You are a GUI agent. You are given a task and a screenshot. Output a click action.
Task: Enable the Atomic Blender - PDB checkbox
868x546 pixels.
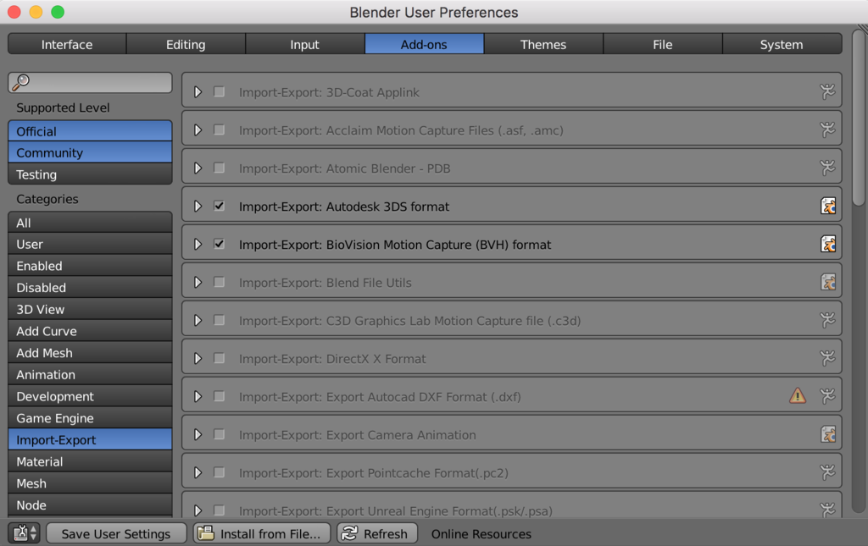(220, 168)
